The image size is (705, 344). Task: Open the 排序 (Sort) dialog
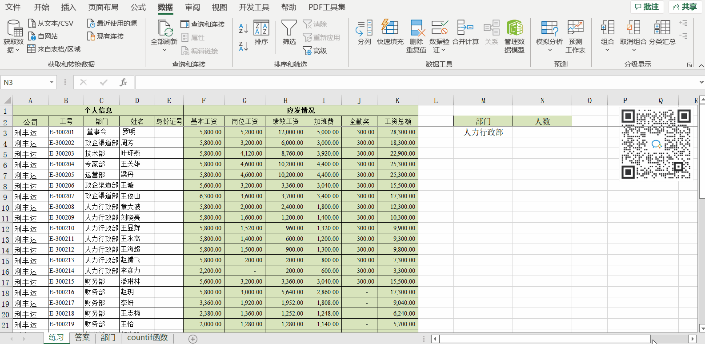click(261, 28)
